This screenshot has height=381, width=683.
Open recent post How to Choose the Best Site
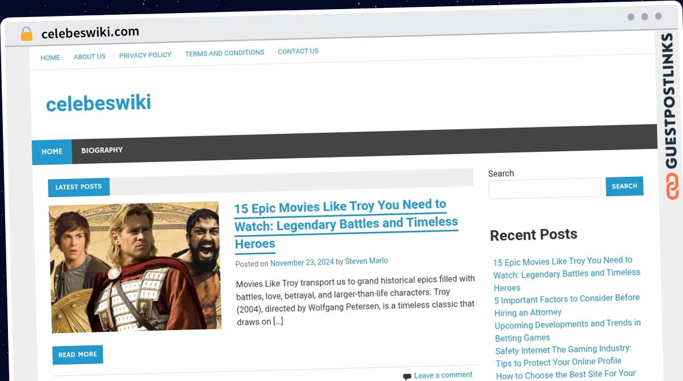[566, 375]
